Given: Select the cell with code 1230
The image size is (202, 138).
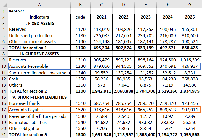Looking at the screenshot, I should (x=80, y=66).
